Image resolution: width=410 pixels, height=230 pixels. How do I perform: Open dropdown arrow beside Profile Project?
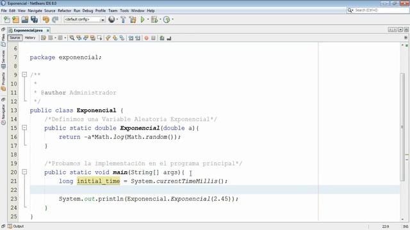(172, 20)
